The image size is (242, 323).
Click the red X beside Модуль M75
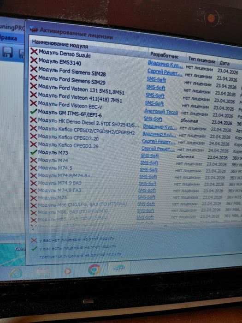34,198
